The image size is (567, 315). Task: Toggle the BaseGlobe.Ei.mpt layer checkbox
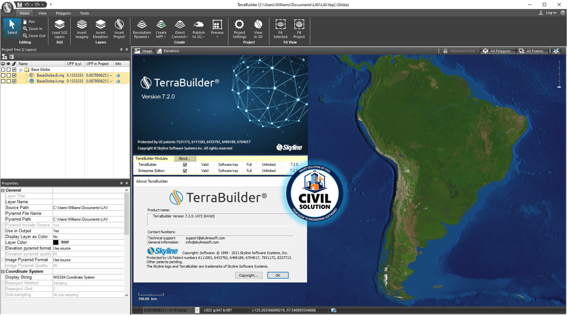[14, 76]
